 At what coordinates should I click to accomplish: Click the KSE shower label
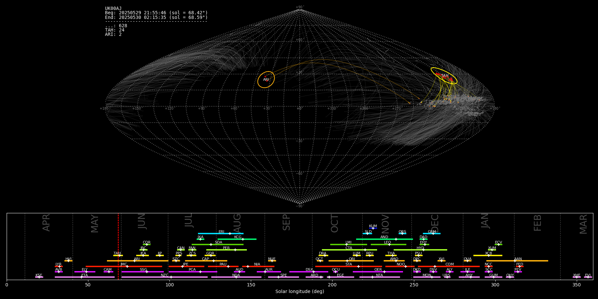[x=39, y=275]
